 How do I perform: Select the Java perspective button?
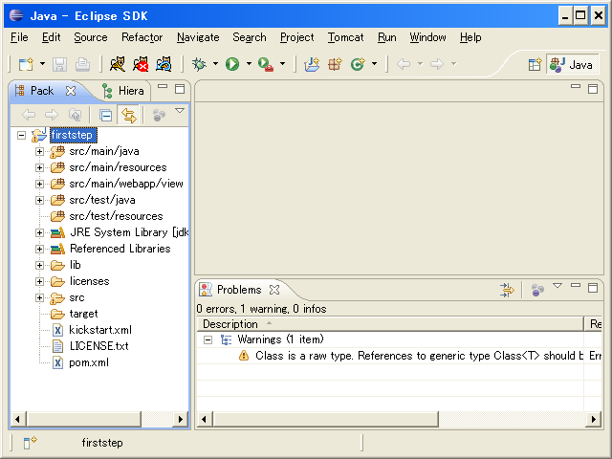[572, 64]
